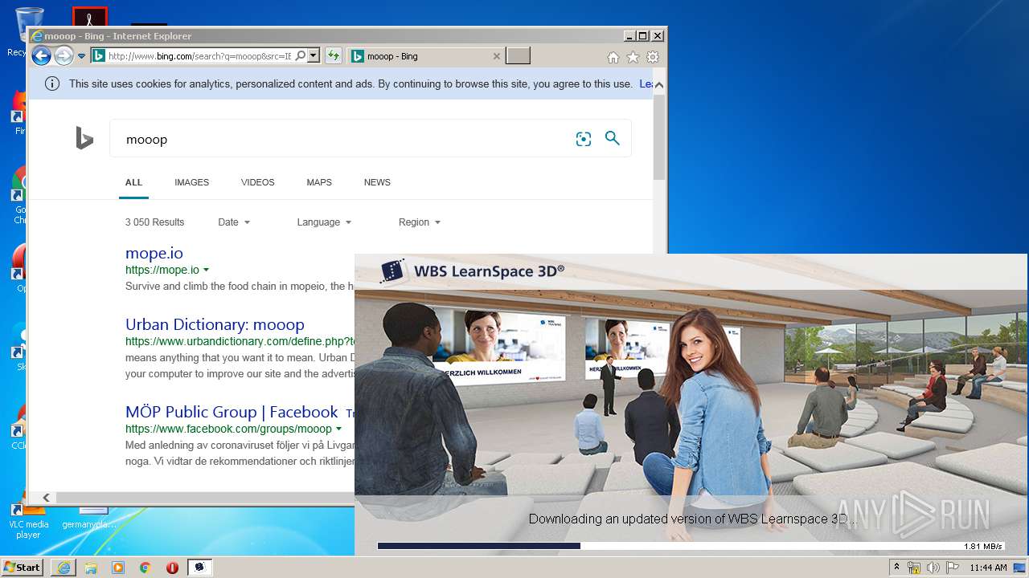Expand the Region filter dropdown

[420, 222]
